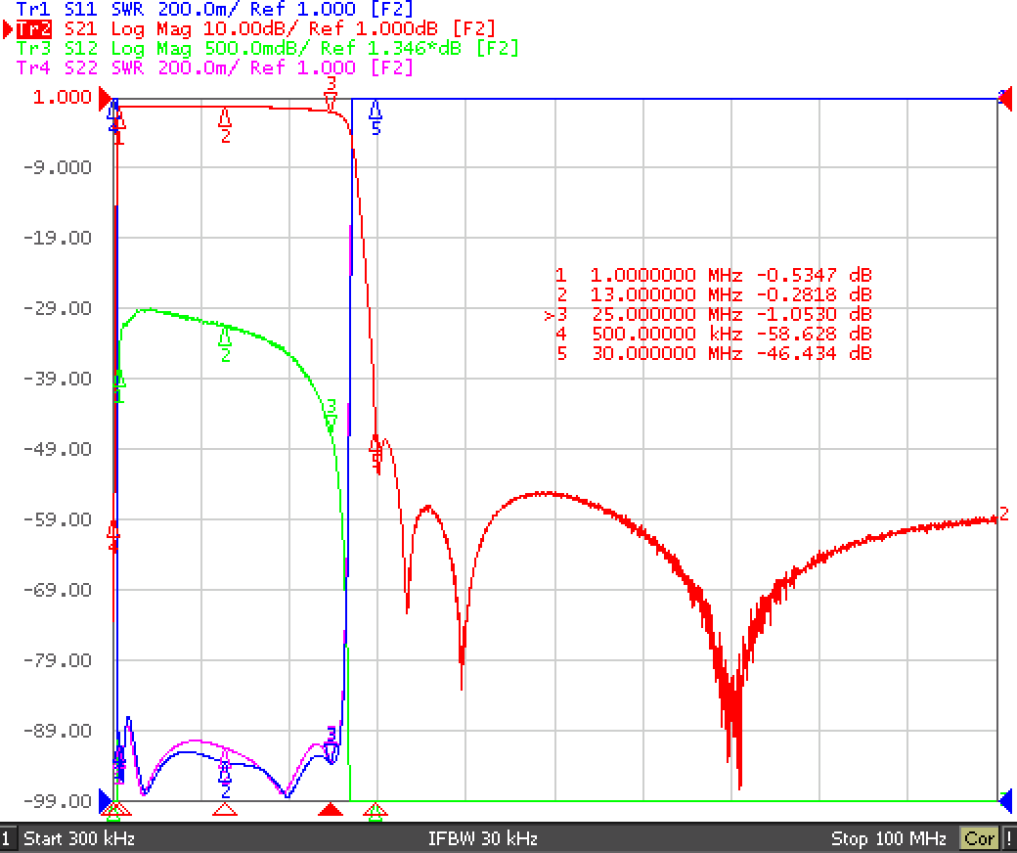Click blue marker 5 near top

[376, 117]
